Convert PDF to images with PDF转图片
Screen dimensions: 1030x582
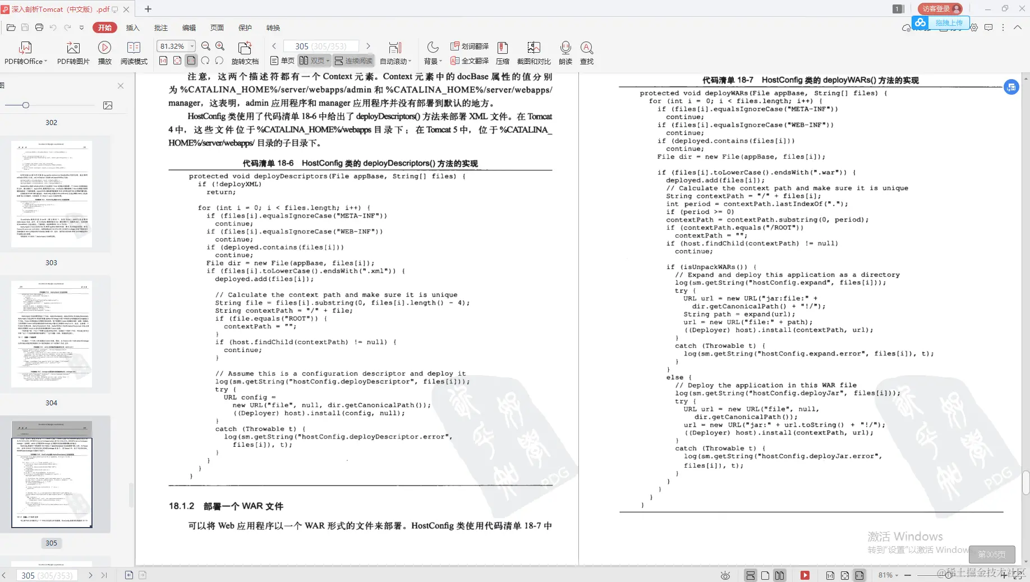[72, 52]
